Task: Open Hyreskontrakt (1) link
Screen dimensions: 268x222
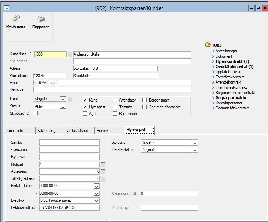Action: pyautogui.click(x=232, y=61)
